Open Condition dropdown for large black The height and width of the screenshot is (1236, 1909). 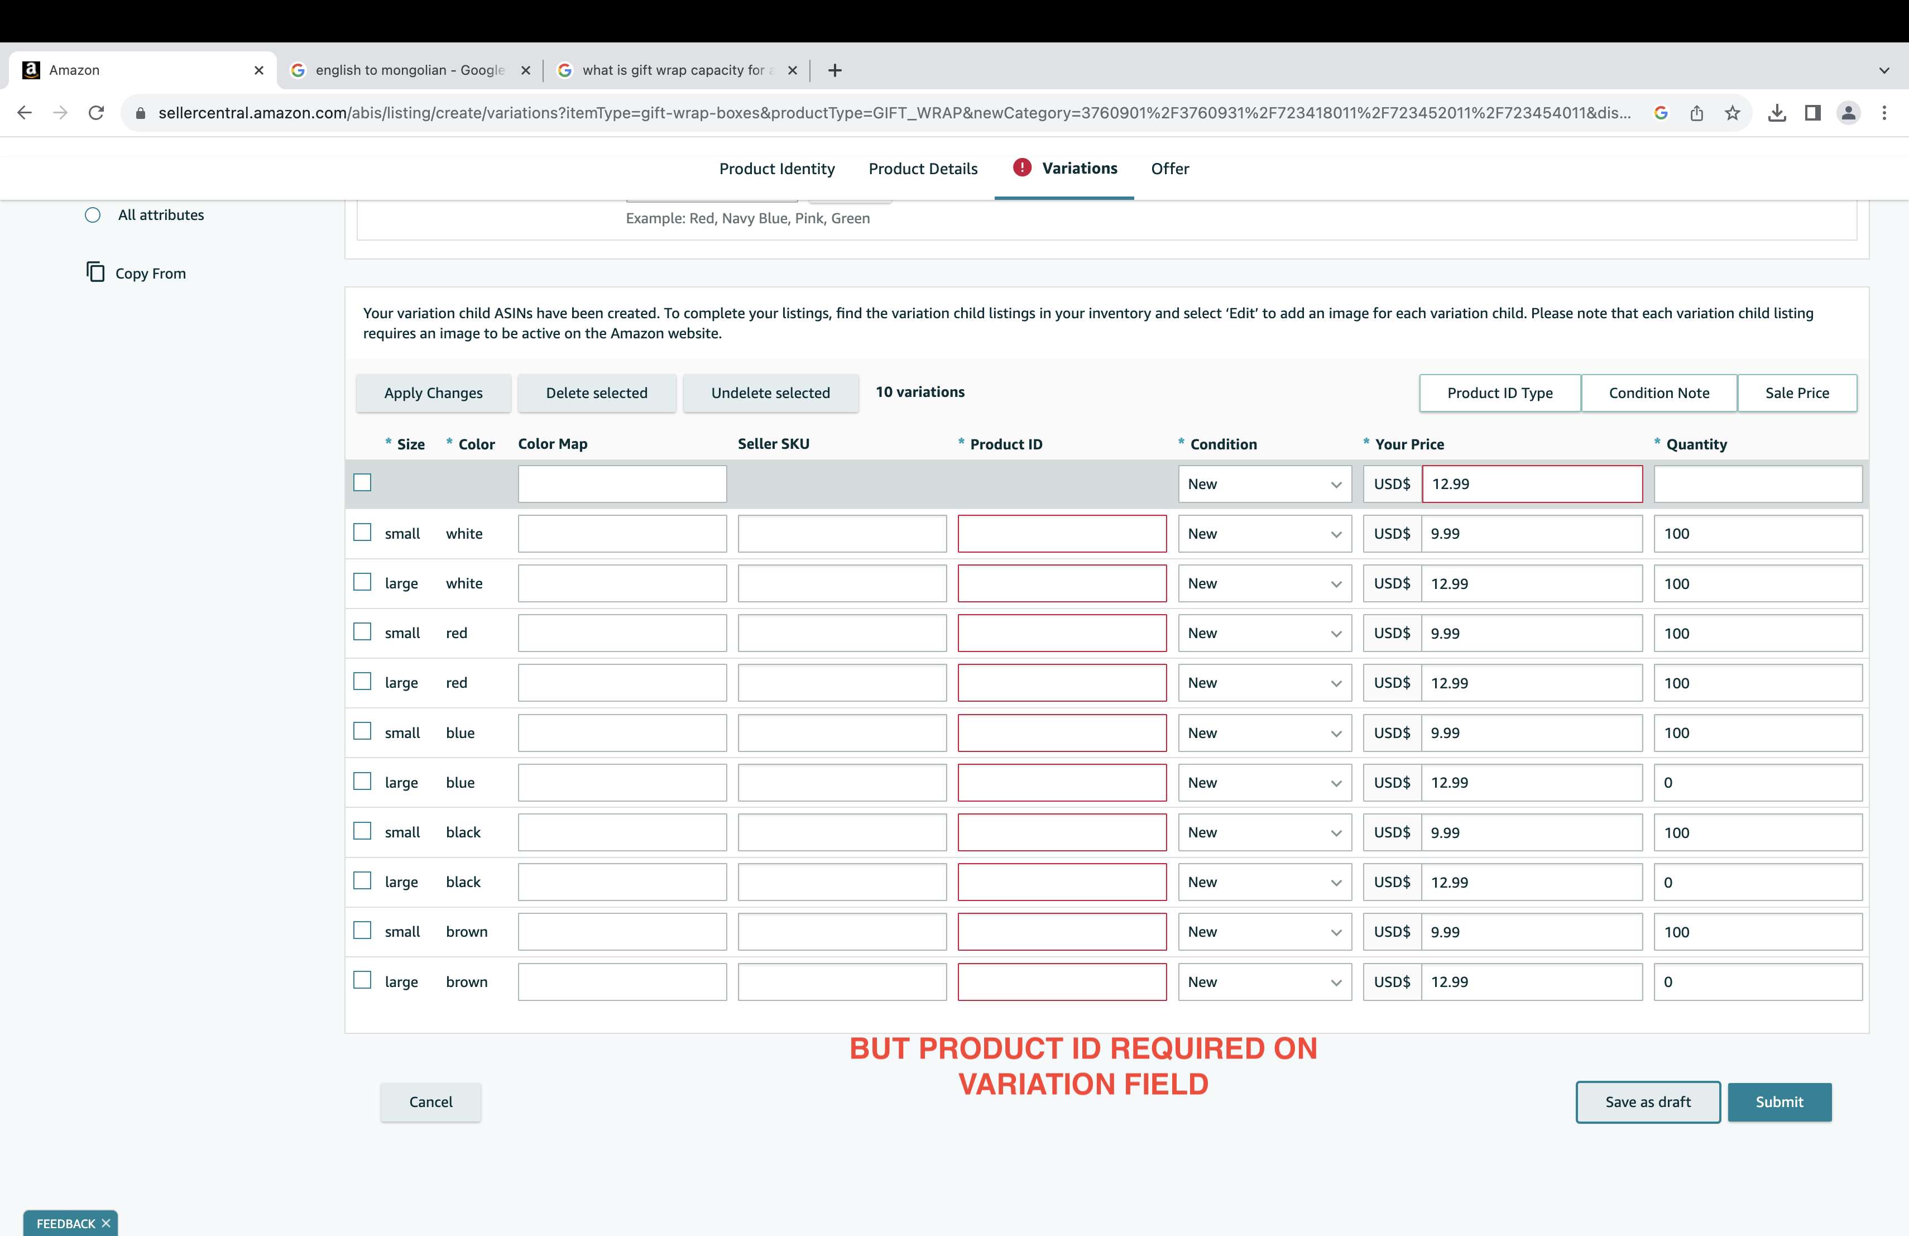[x=1264, y=882]
